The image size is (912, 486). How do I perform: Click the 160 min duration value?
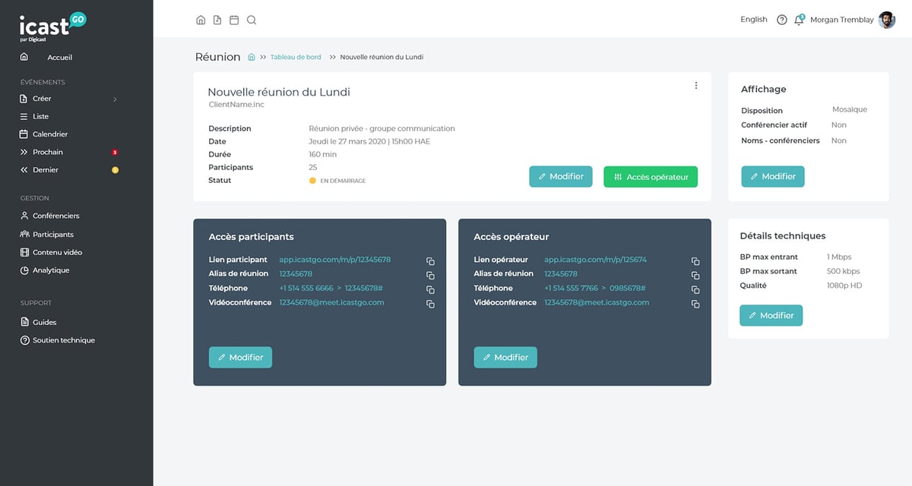pos(323,154)
